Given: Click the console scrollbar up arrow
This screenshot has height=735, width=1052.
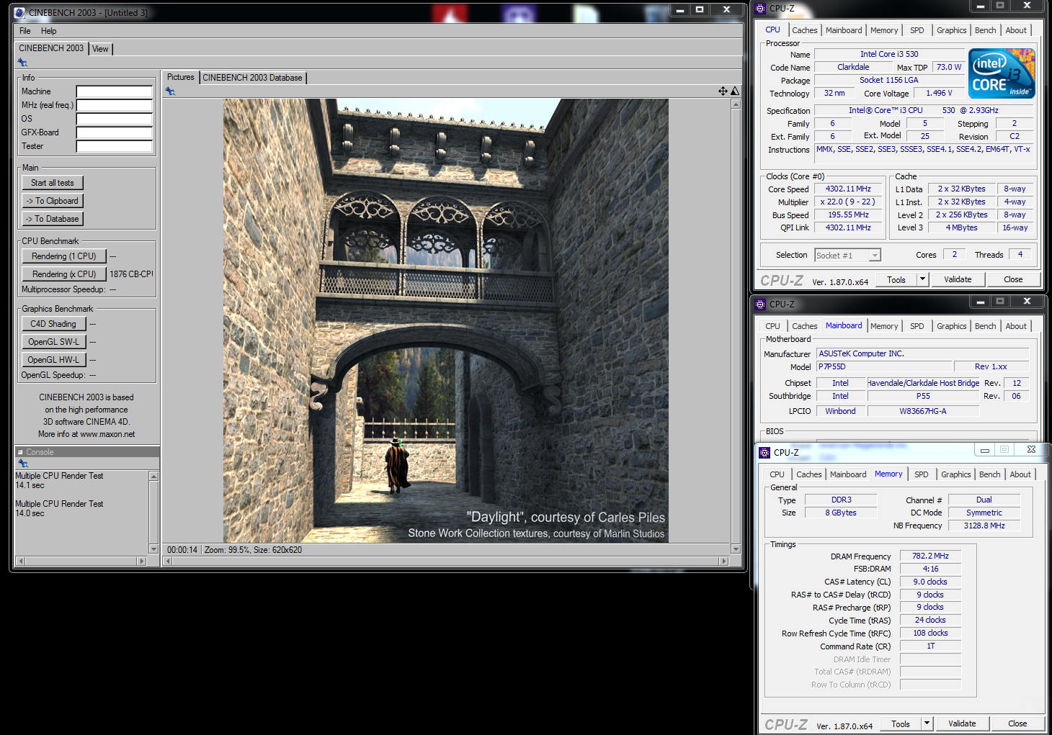Looking at the screenshot, I should coord(153,476).
